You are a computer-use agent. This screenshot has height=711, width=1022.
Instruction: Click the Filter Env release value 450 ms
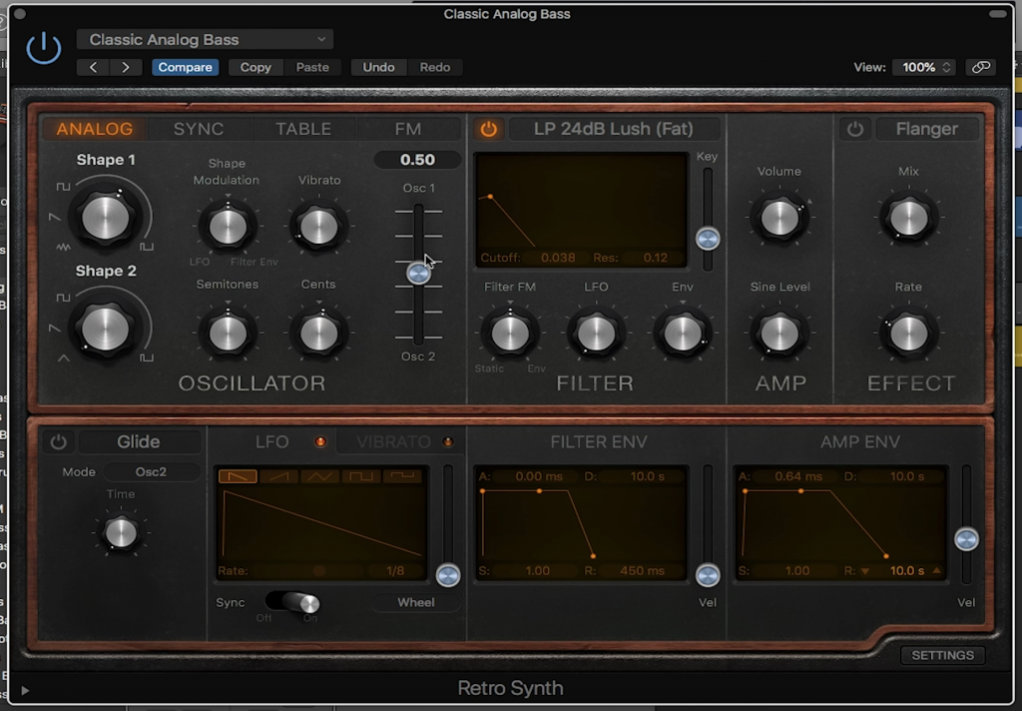[642, 571]
